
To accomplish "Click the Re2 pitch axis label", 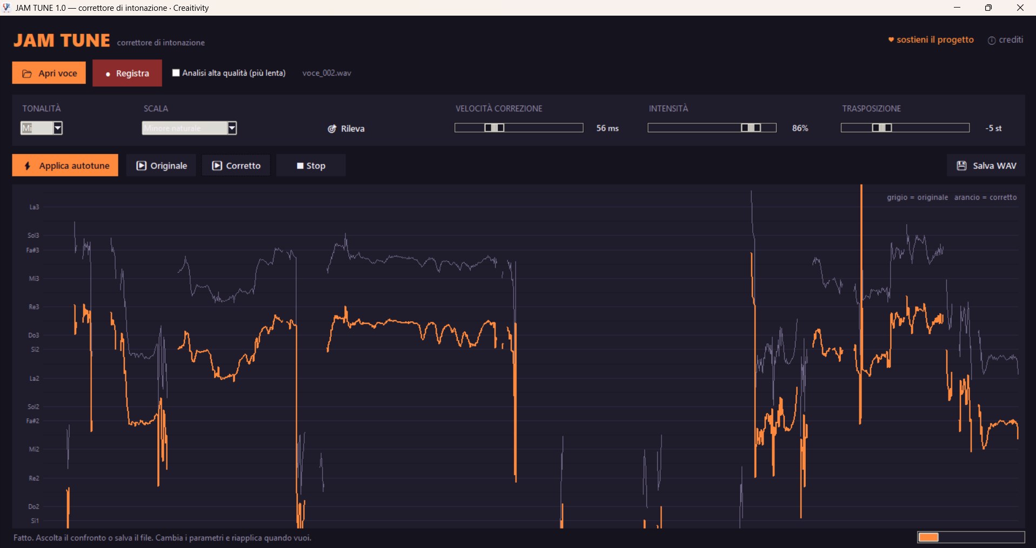I will [x=34, y=478].
